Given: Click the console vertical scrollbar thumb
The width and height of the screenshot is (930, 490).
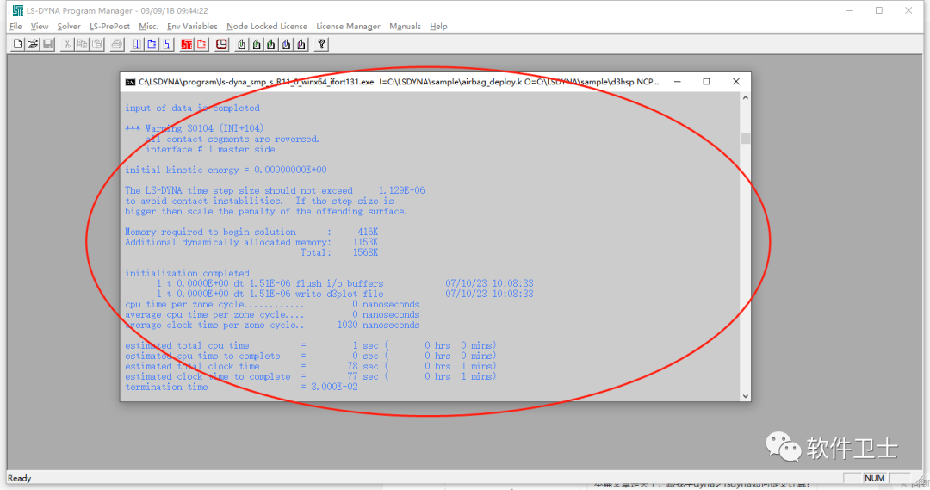Looking at the screenshot, I should click(746, 139).
